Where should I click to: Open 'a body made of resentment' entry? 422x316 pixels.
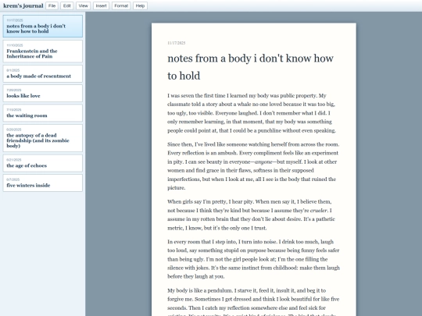click(x=43, y=73)
